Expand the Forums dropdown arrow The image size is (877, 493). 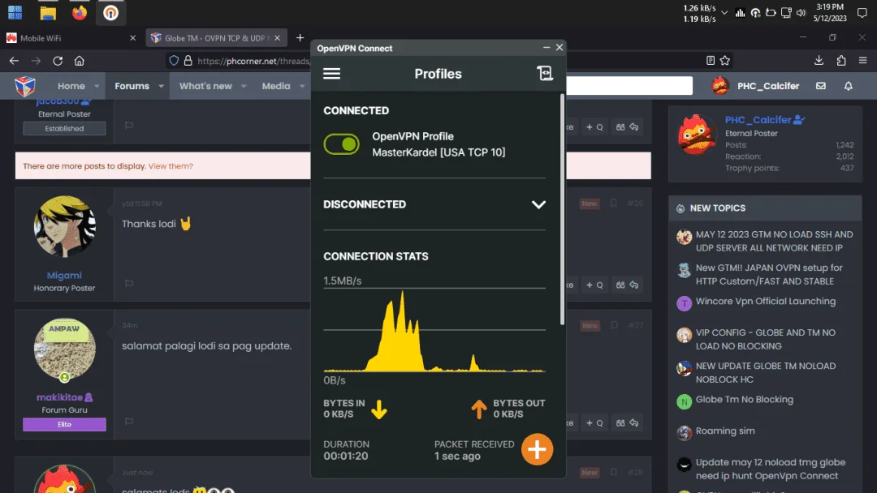(161, 87)
